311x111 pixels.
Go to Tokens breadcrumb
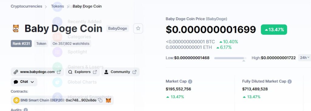(57, 6)
